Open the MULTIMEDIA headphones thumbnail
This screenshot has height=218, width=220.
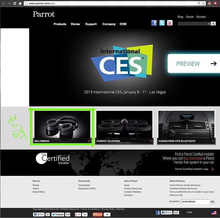[62, 127]
